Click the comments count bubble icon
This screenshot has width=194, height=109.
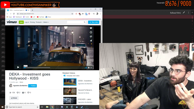pos(28,93)
